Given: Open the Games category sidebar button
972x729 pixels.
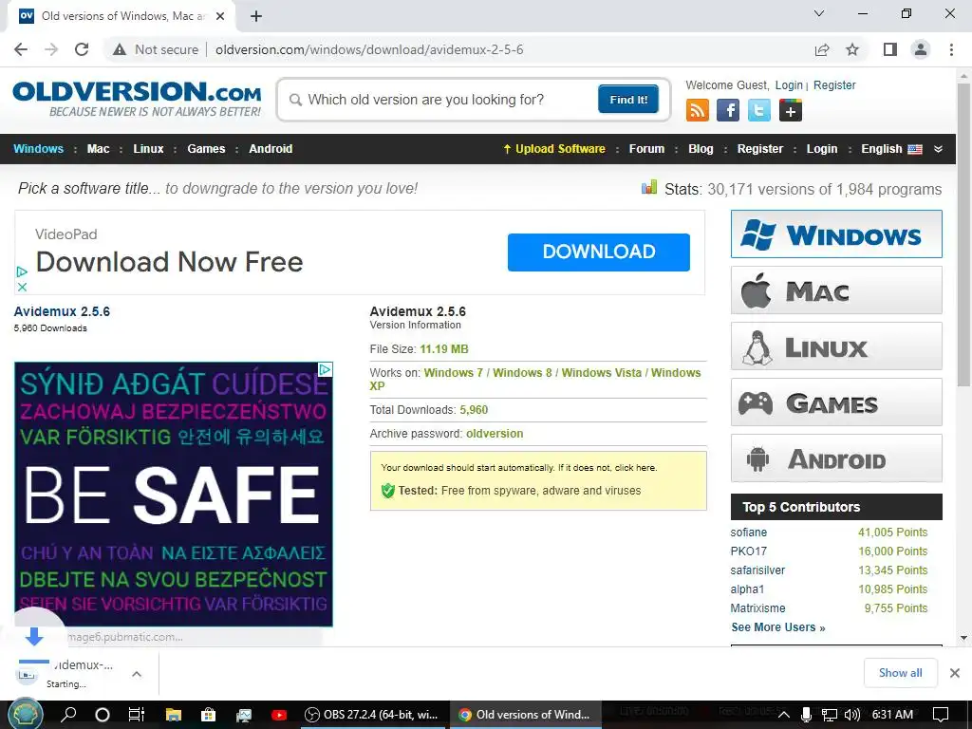Looking at the screenshot, I should (836, 402).
